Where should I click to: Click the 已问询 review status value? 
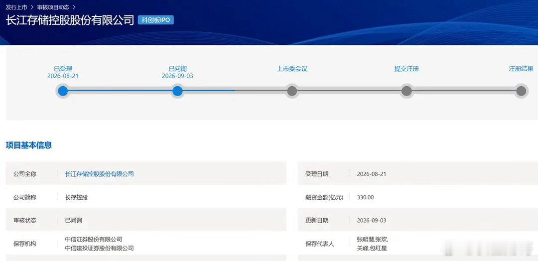pos(74,220)
